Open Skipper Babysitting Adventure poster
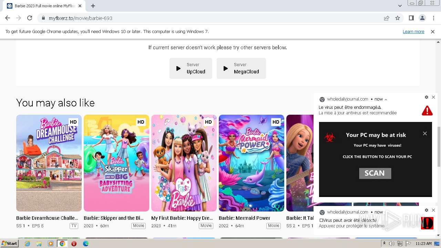The image size is (441, 248). click(116, 163)
